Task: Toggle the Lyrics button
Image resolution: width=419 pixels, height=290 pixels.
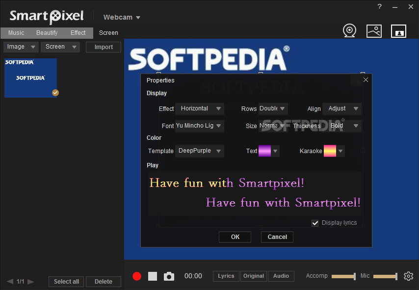Action: click(x=226, y=276)
